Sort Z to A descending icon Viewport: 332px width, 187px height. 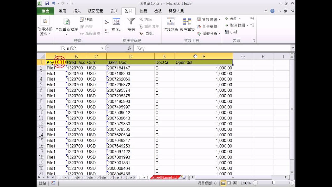107,31
